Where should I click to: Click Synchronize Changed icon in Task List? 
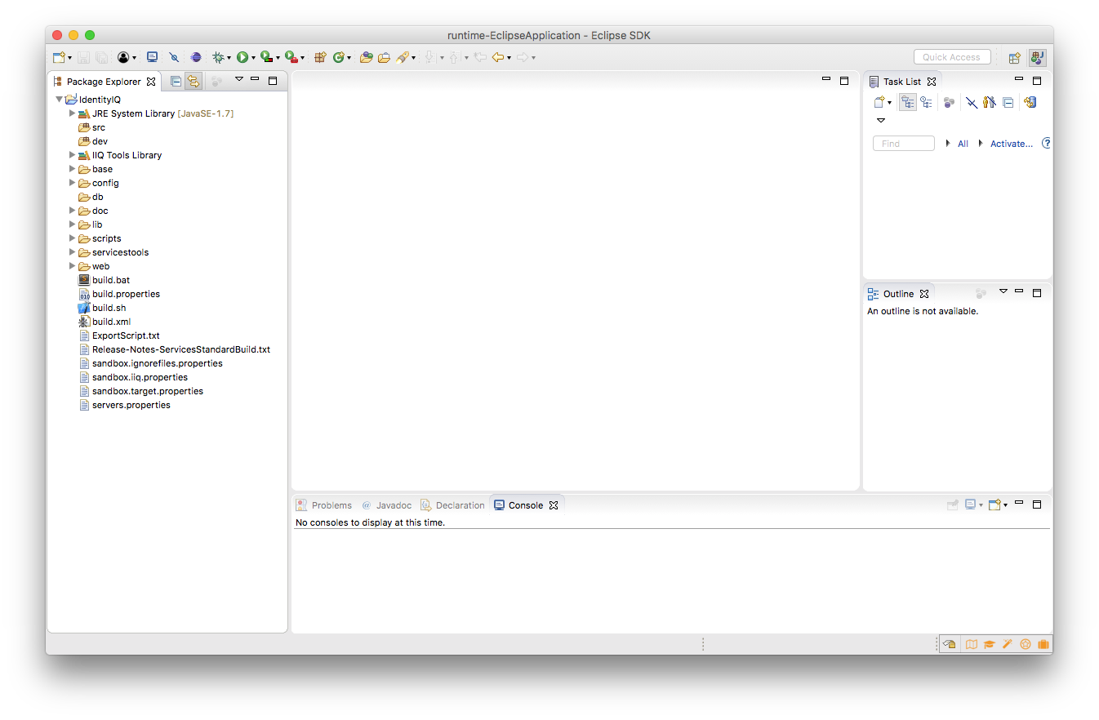pos(1030,103)
